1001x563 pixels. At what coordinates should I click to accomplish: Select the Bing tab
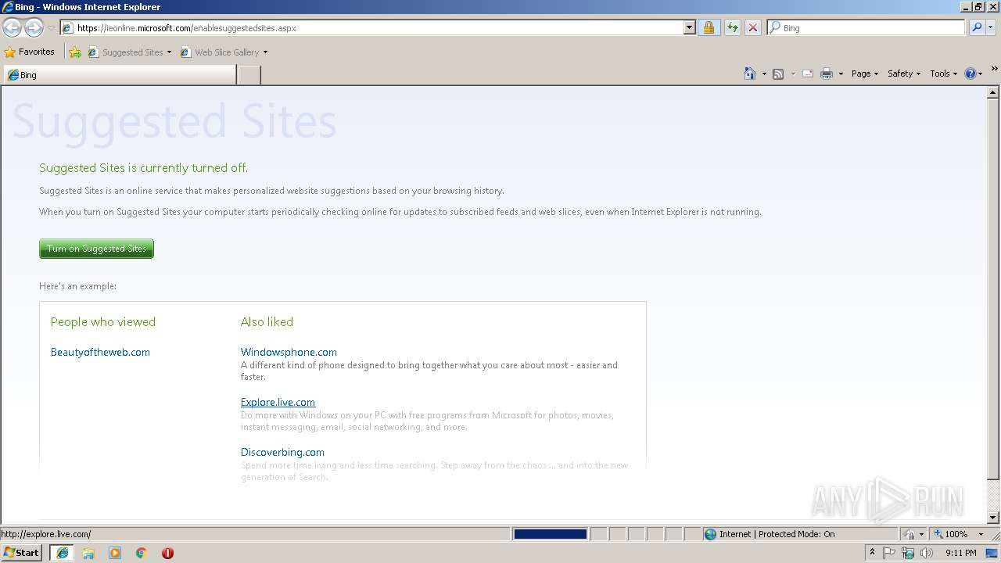click(x=119, y=75)
